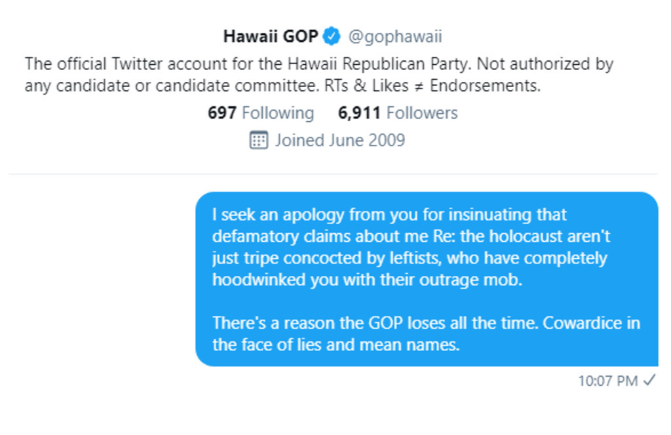Open the 697 Following list
671x435 pixels.
pos(260,113)
